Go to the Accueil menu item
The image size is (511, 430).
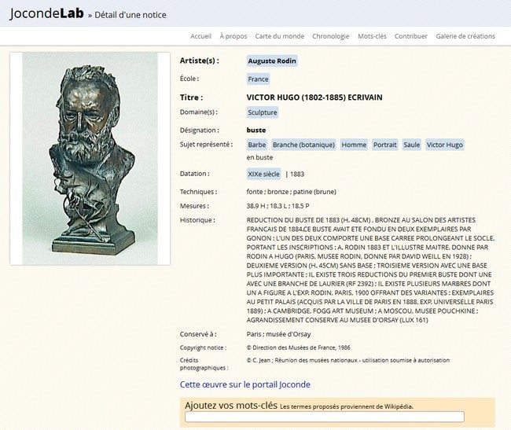pyautogui.click(x=200, y=36)
